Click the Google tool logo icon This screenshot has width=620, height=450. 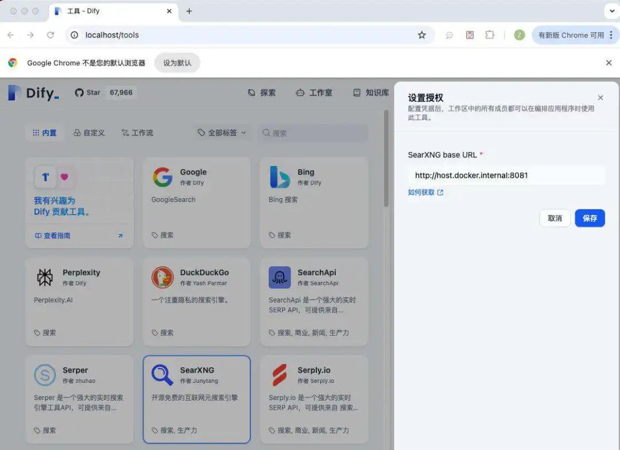pos(162,177)
